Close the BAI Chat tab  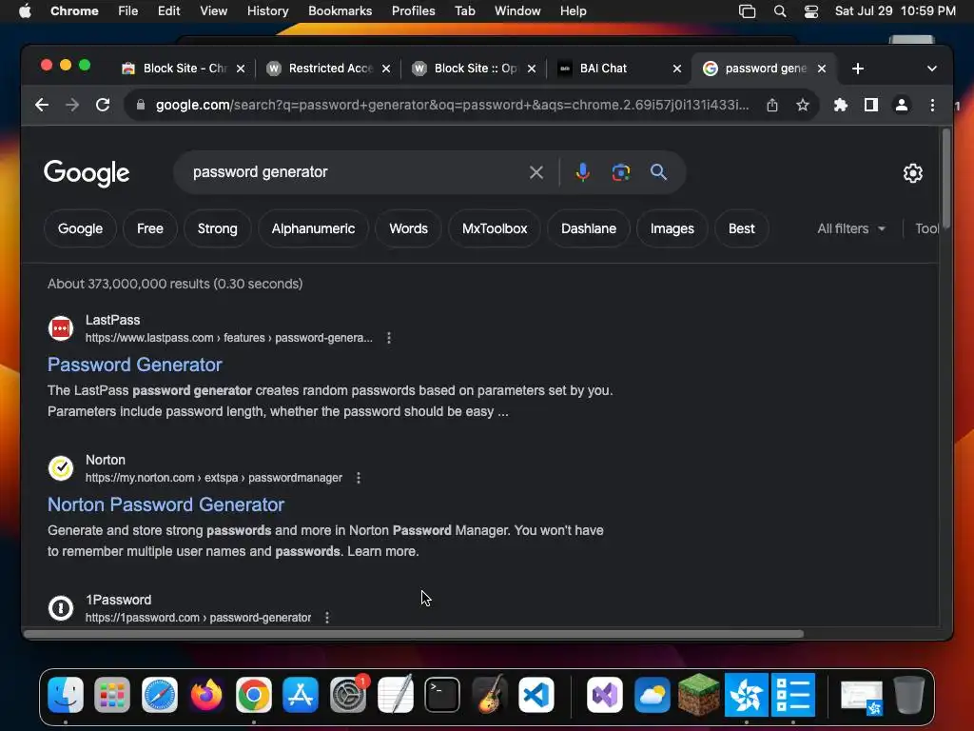click(677, 69)
